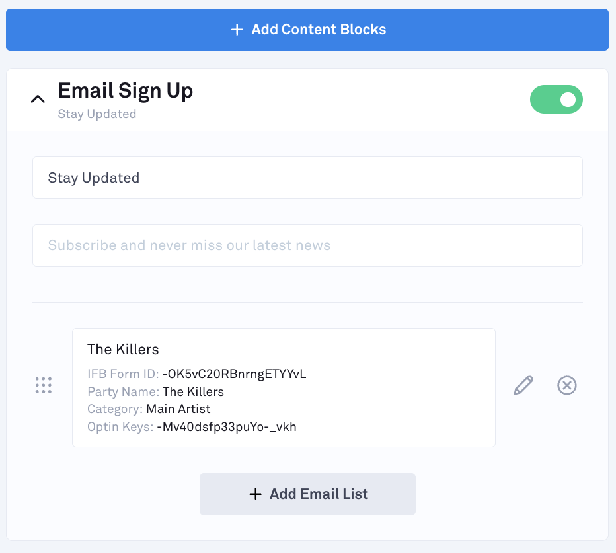Disable the Email Sign Up green toggle
This screenshot has height=553, width=616.
tap(557, 99)
